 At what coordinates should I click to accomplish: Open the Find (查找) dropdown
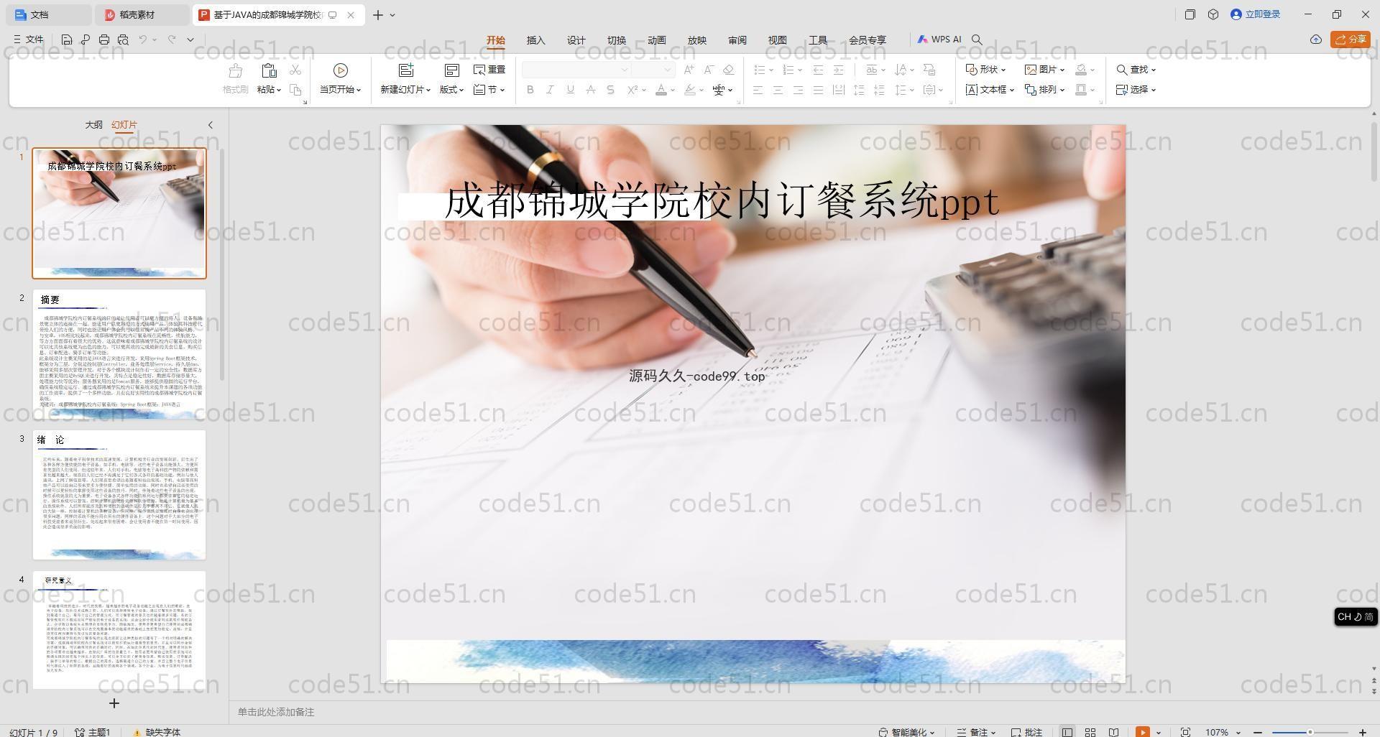coord(1136,70)
